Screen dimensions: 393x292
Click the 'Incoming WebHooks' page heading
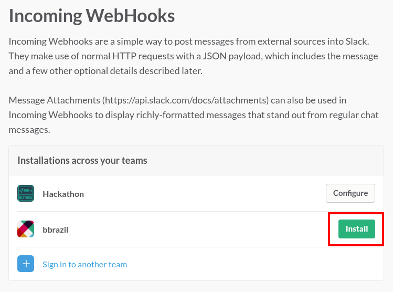[92, 16]
